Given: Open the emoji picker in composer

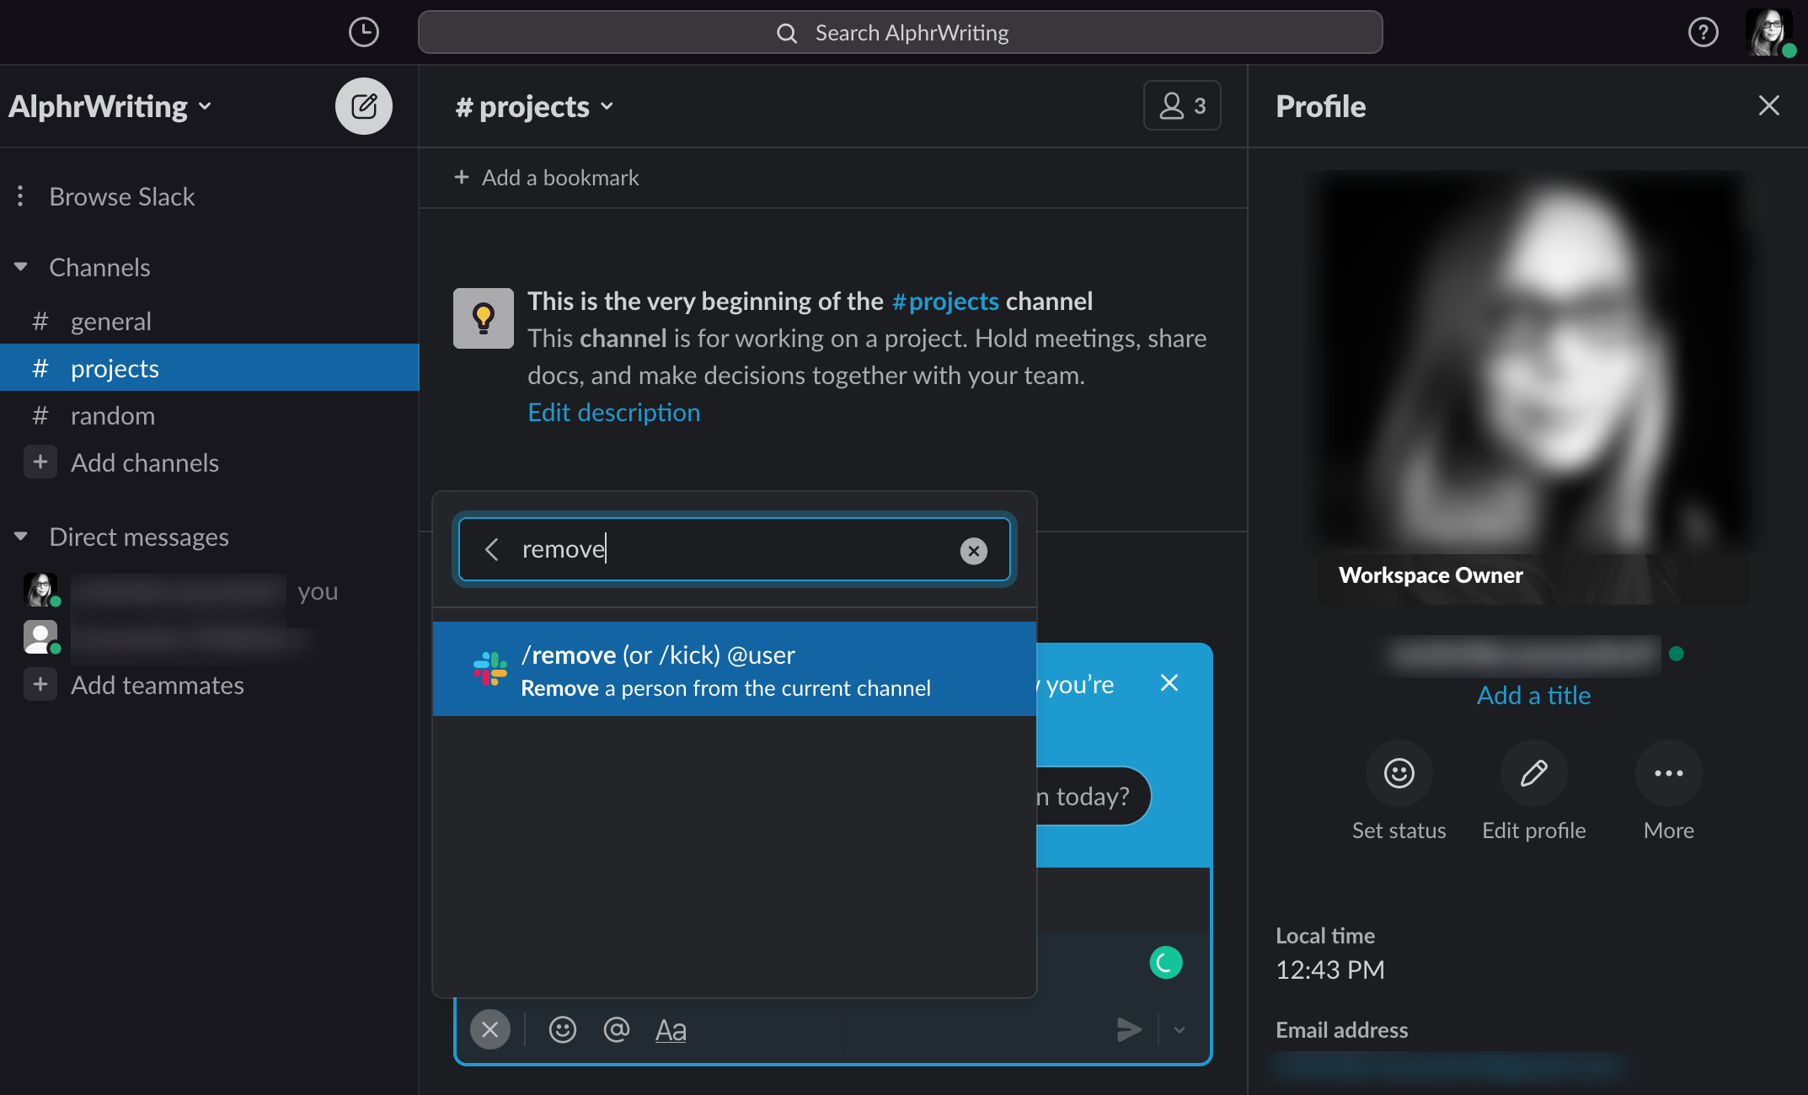Looking at the screenshot, I should pos(562,1029).
